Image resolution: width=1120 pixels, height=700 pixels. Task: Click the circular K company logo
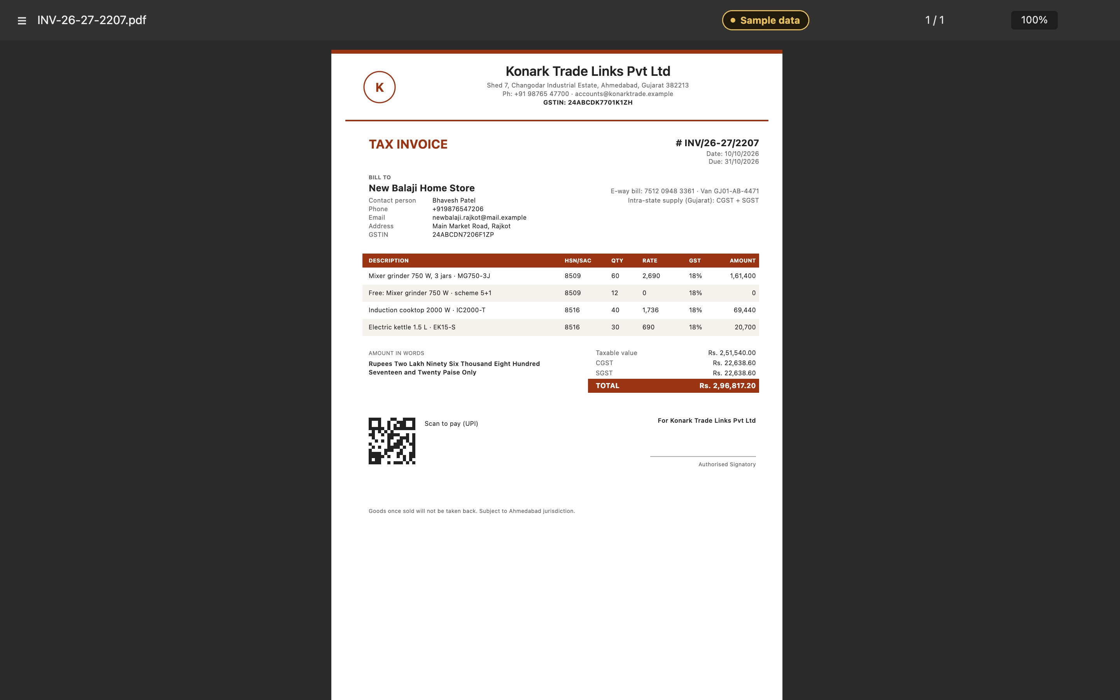coord(380,87)
